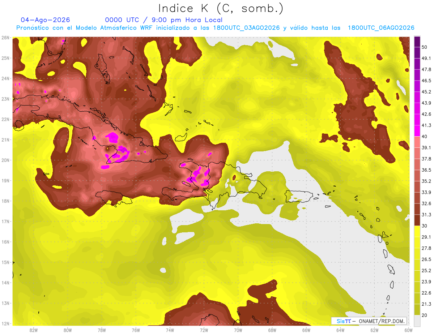Click the colorbar value 31.3

[426, 215]
